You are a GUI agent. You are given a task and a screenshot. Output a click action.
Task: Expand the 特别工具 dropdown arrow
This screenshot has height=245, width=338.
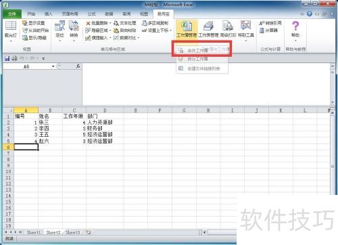246,41
